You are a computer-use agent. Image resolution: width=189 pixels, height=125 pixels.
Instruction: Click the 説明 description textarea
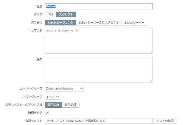point(99,69)
